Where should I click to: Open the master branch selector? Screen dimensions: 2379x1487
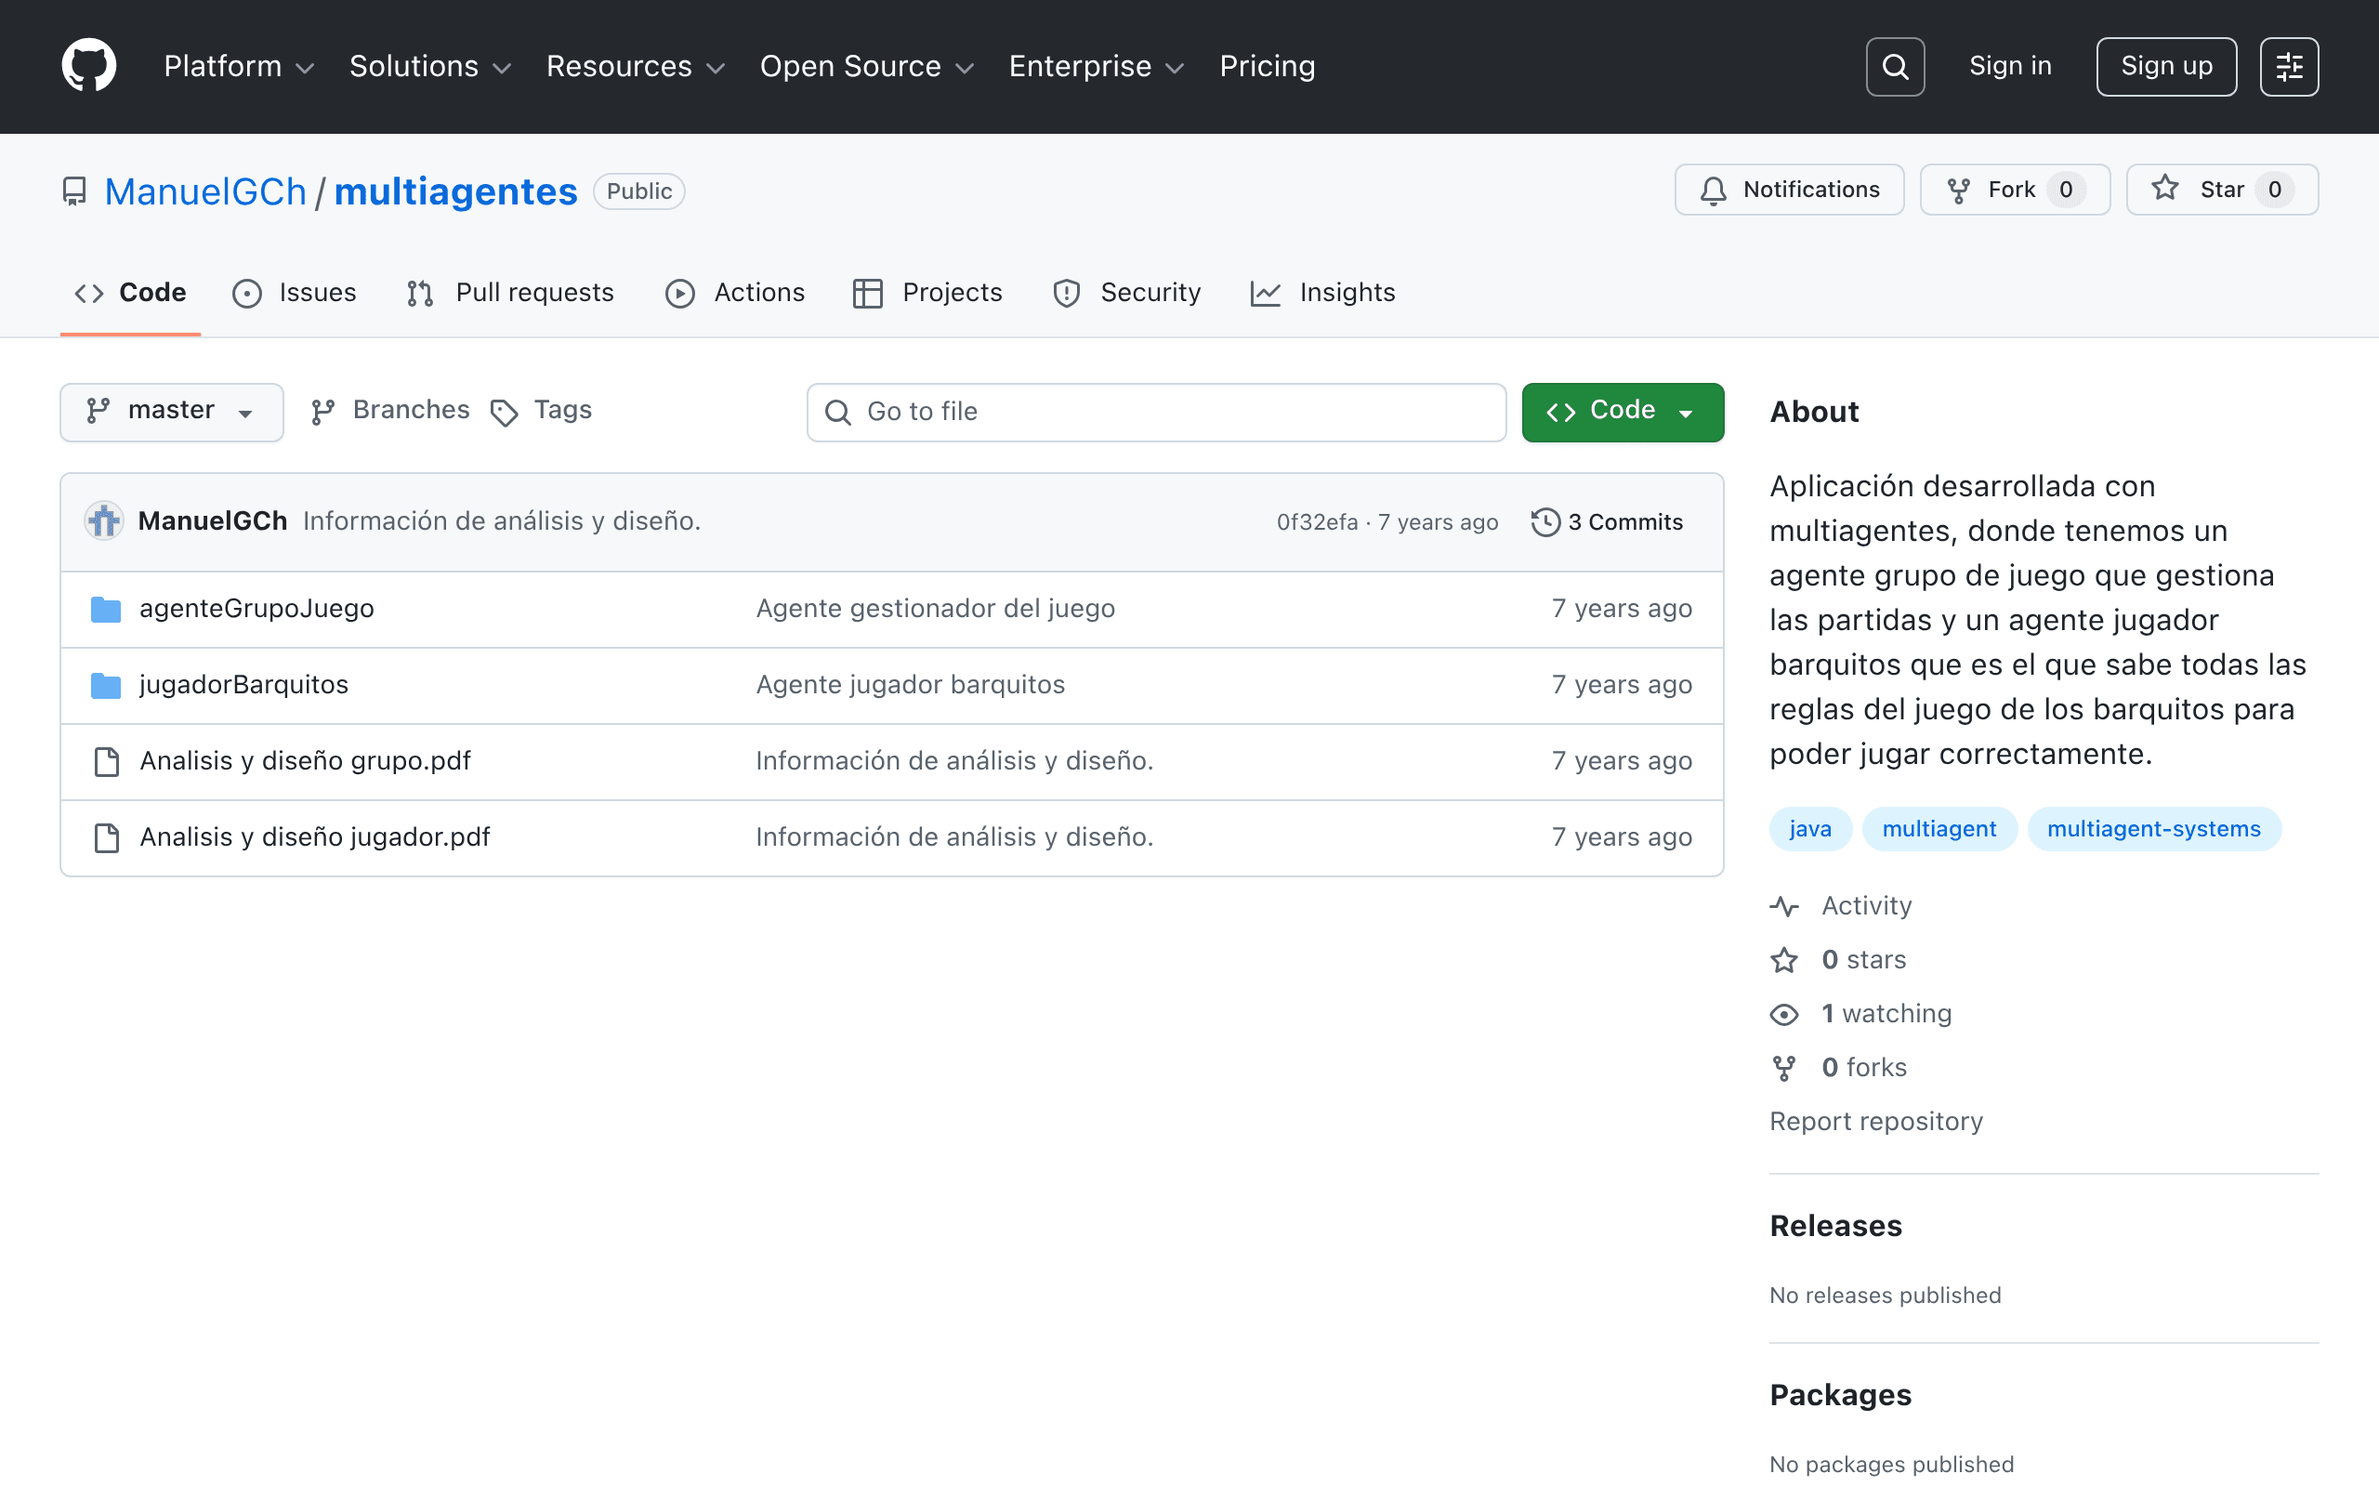point(171,411)
